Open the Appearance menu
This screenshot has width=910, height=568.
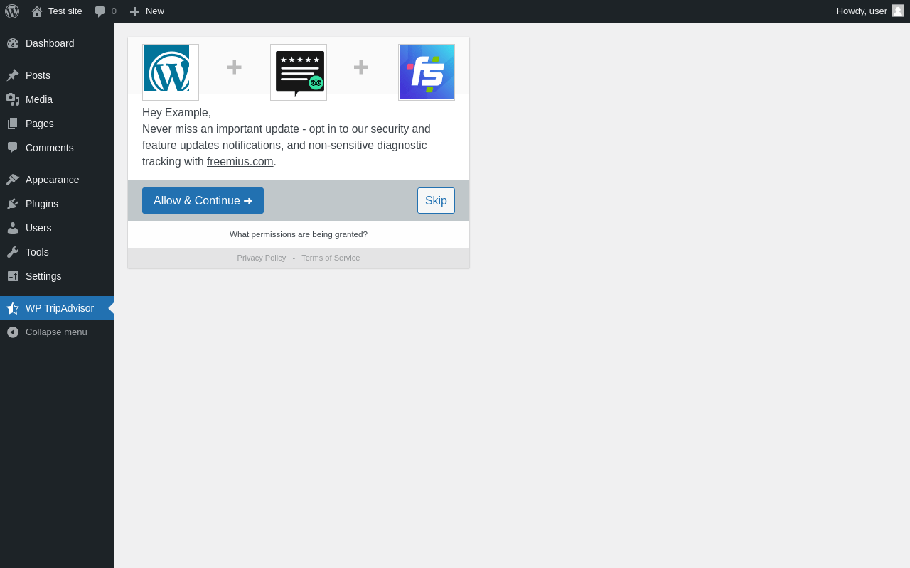57,180
